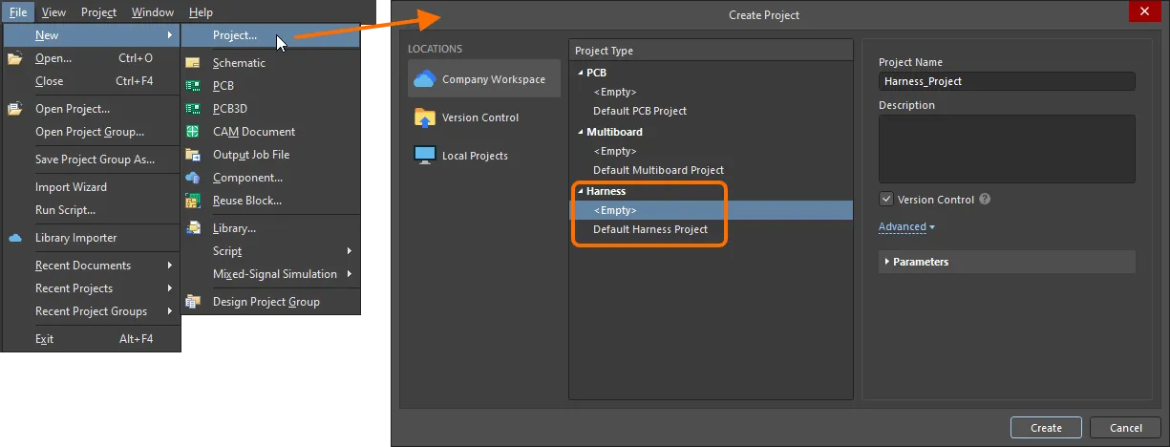Click the Create button
This screenshot has height=447, width=1170.
tap(1046, 428)
